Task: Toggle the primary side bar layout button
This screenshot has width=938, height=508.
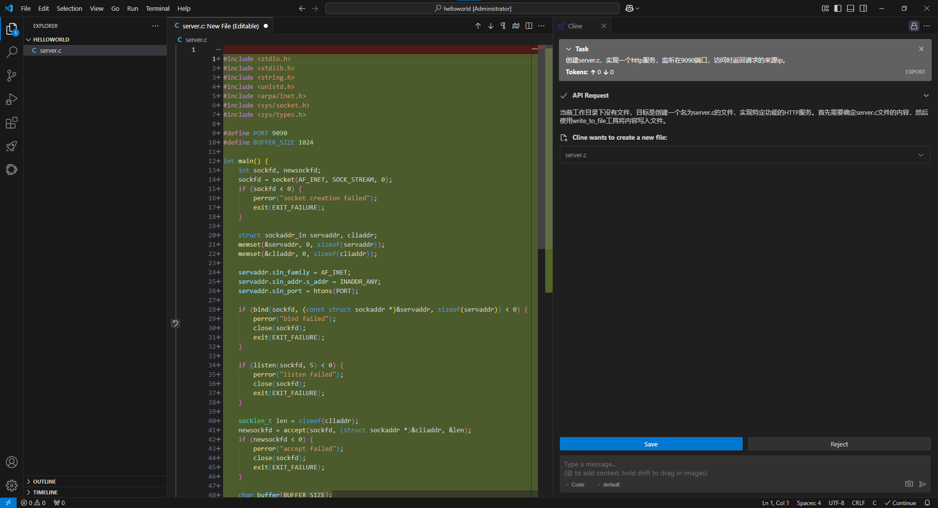Action: point(838,8)
